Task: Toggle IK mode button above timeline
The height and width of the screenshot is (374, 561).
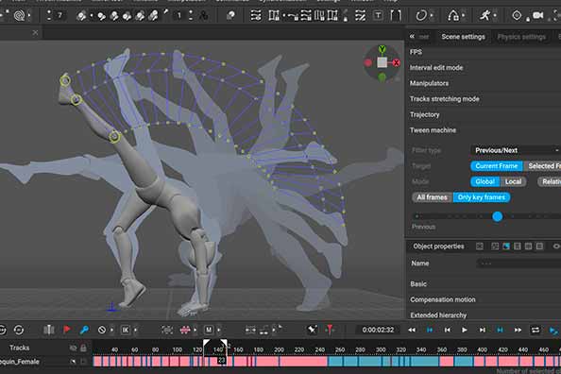Action: (126, 330)
